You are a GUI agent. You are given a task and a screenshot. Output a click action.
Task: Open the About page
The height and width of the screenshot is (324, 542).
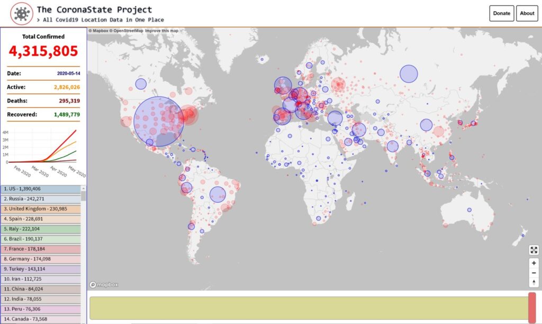(x=527, y=13)
